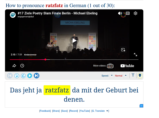159x118 pixels.
Task: Move player to top arrow icon
Action: click(133, 75)
